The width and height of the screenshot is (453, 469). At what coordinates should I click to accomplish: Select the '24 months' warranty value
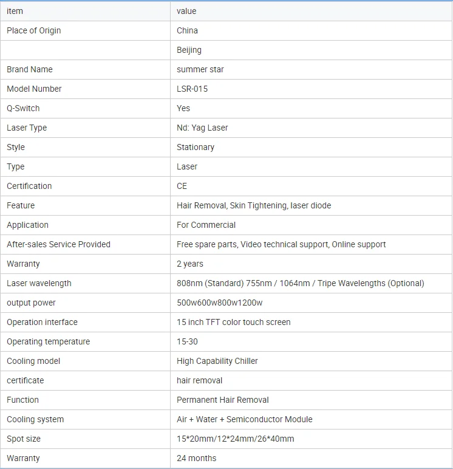tap(197, 458)
